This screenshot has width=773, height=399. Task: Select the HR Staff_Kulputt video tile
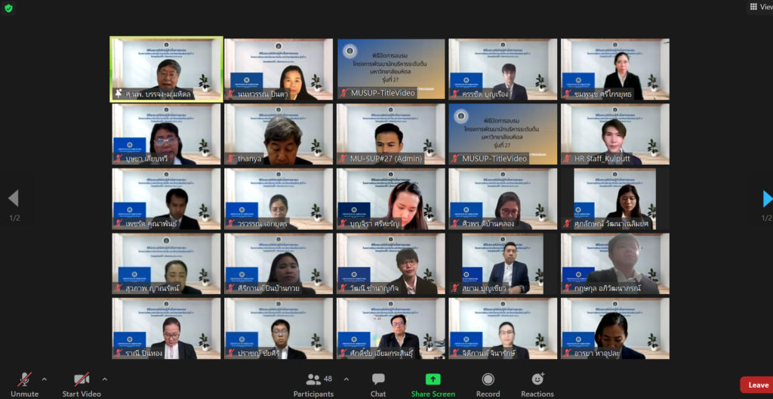pos(614,135)
